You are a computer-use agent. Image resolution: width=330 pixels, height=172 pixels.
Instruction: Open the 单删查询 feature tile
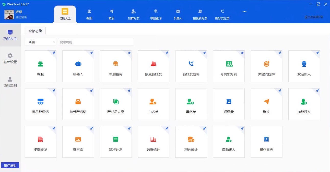116,66
